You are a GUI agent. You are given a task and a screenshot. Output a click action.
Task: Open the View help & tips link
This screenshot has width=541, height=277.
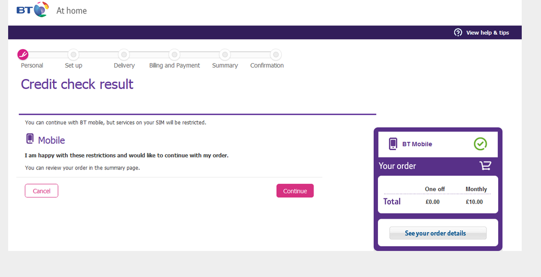pyautogui.click(x=487, y=32)
